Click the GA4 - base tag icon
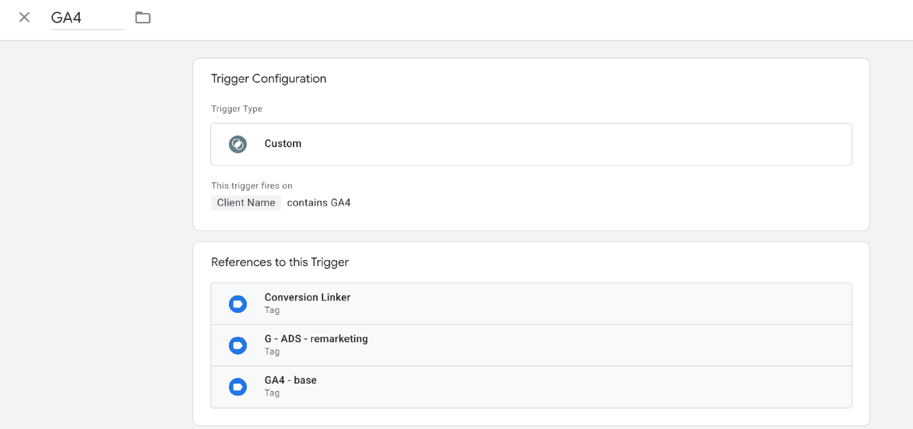The width and height of the screenshot is (913, 429). coord(238,387)
